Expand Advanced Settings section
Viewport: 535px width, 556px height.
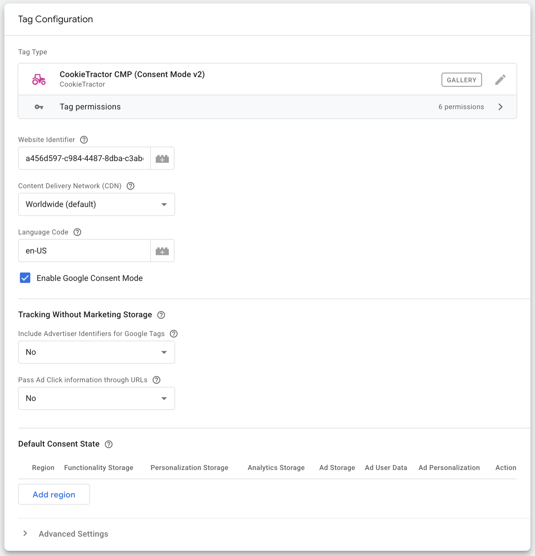click(x=25, y=533)
